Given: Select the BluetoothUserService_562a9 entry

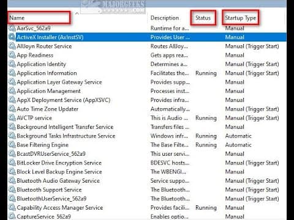Looking at the screenshot, I should (x=51, y=199).
